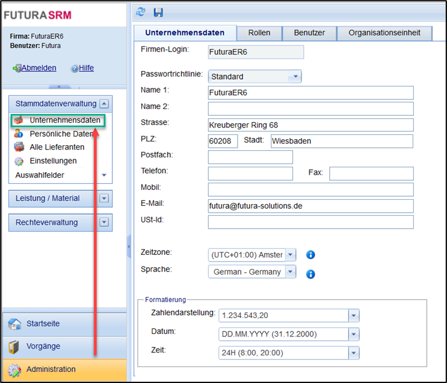This screenshot has height=383, width=447.
Task: Open the Passwortrichtlinie dropdown
Action: (296, 77)
